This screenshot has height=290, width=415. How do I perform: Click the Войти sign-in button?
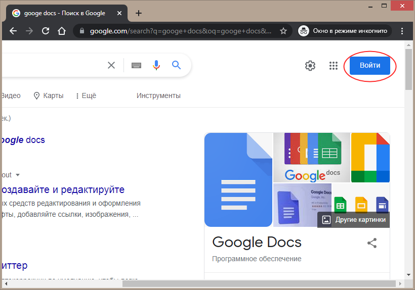point(370,66)
